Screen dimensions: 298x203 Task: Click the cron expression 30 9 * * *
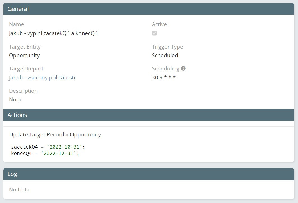[x=164, y=77]
